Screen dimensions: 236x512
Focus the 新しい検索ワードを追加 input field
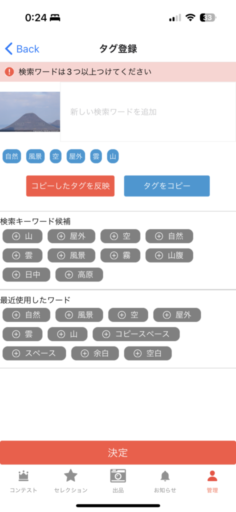[x=148, y=112]
